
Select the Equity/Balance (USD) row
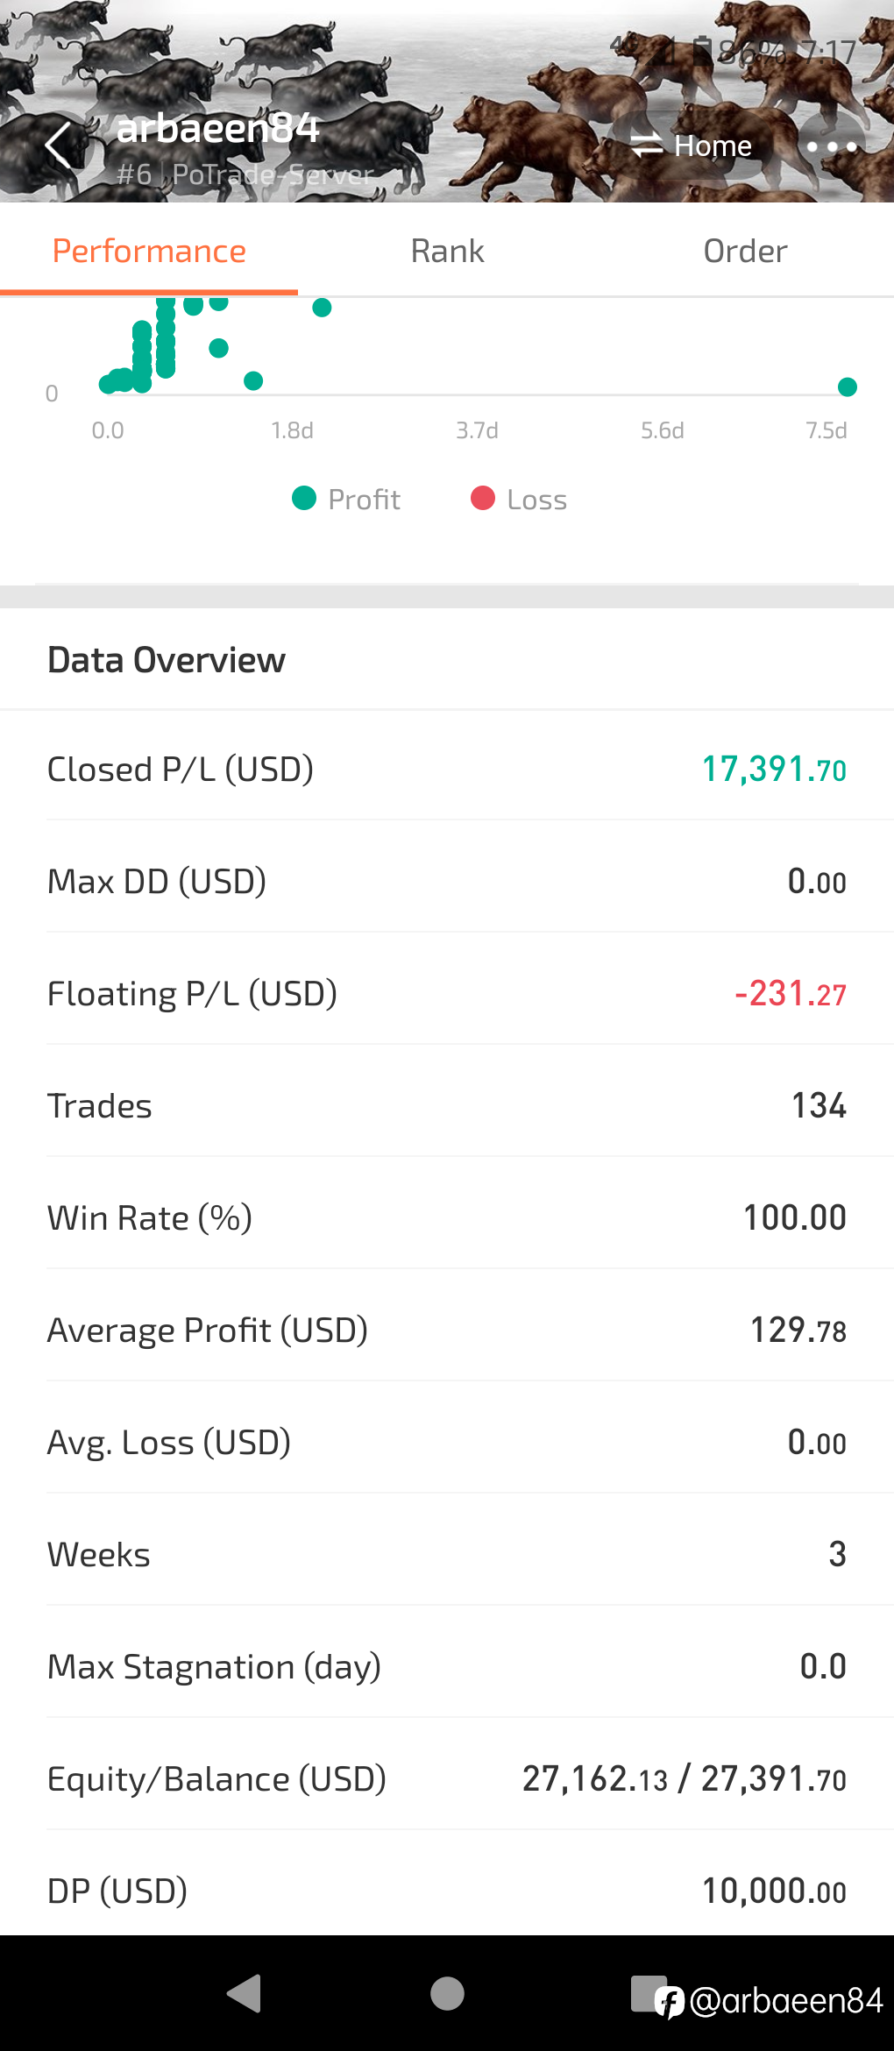(x=447, y=1779)
